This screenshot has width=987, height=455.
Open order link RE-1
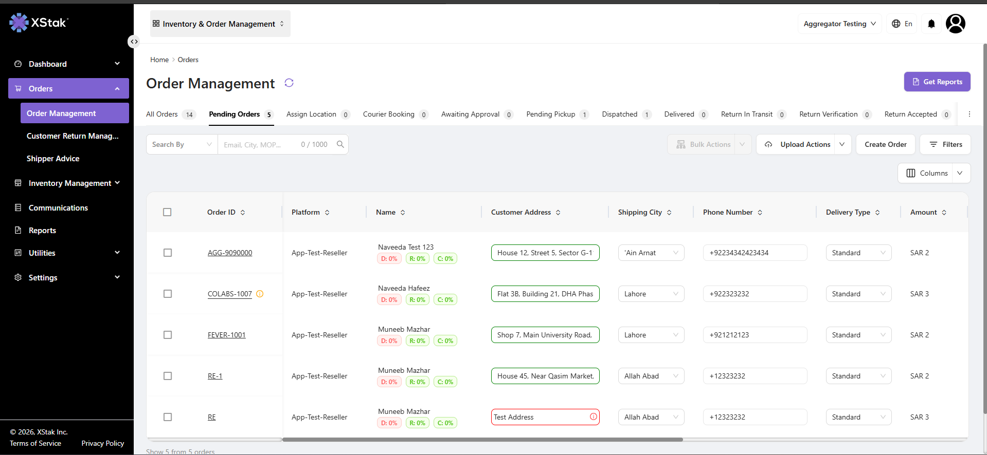(215, 376)
